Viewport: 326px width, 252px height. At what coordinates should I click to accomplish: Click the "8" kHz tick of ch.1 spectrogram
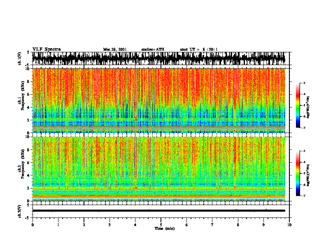29,82
